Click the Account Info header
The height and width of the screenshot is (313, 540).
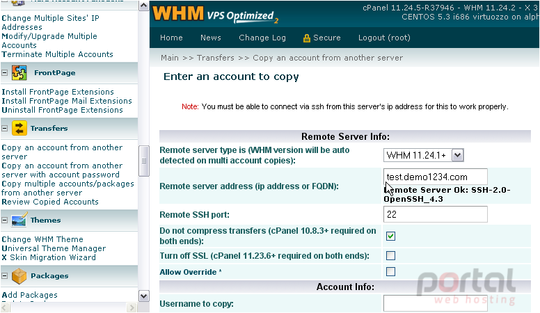[345, 287]
